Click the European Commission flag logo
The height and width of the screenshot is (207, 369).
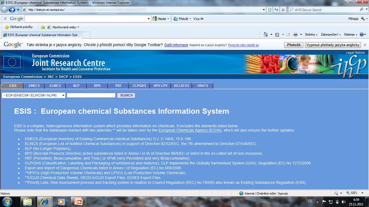(x=12, y=62)
